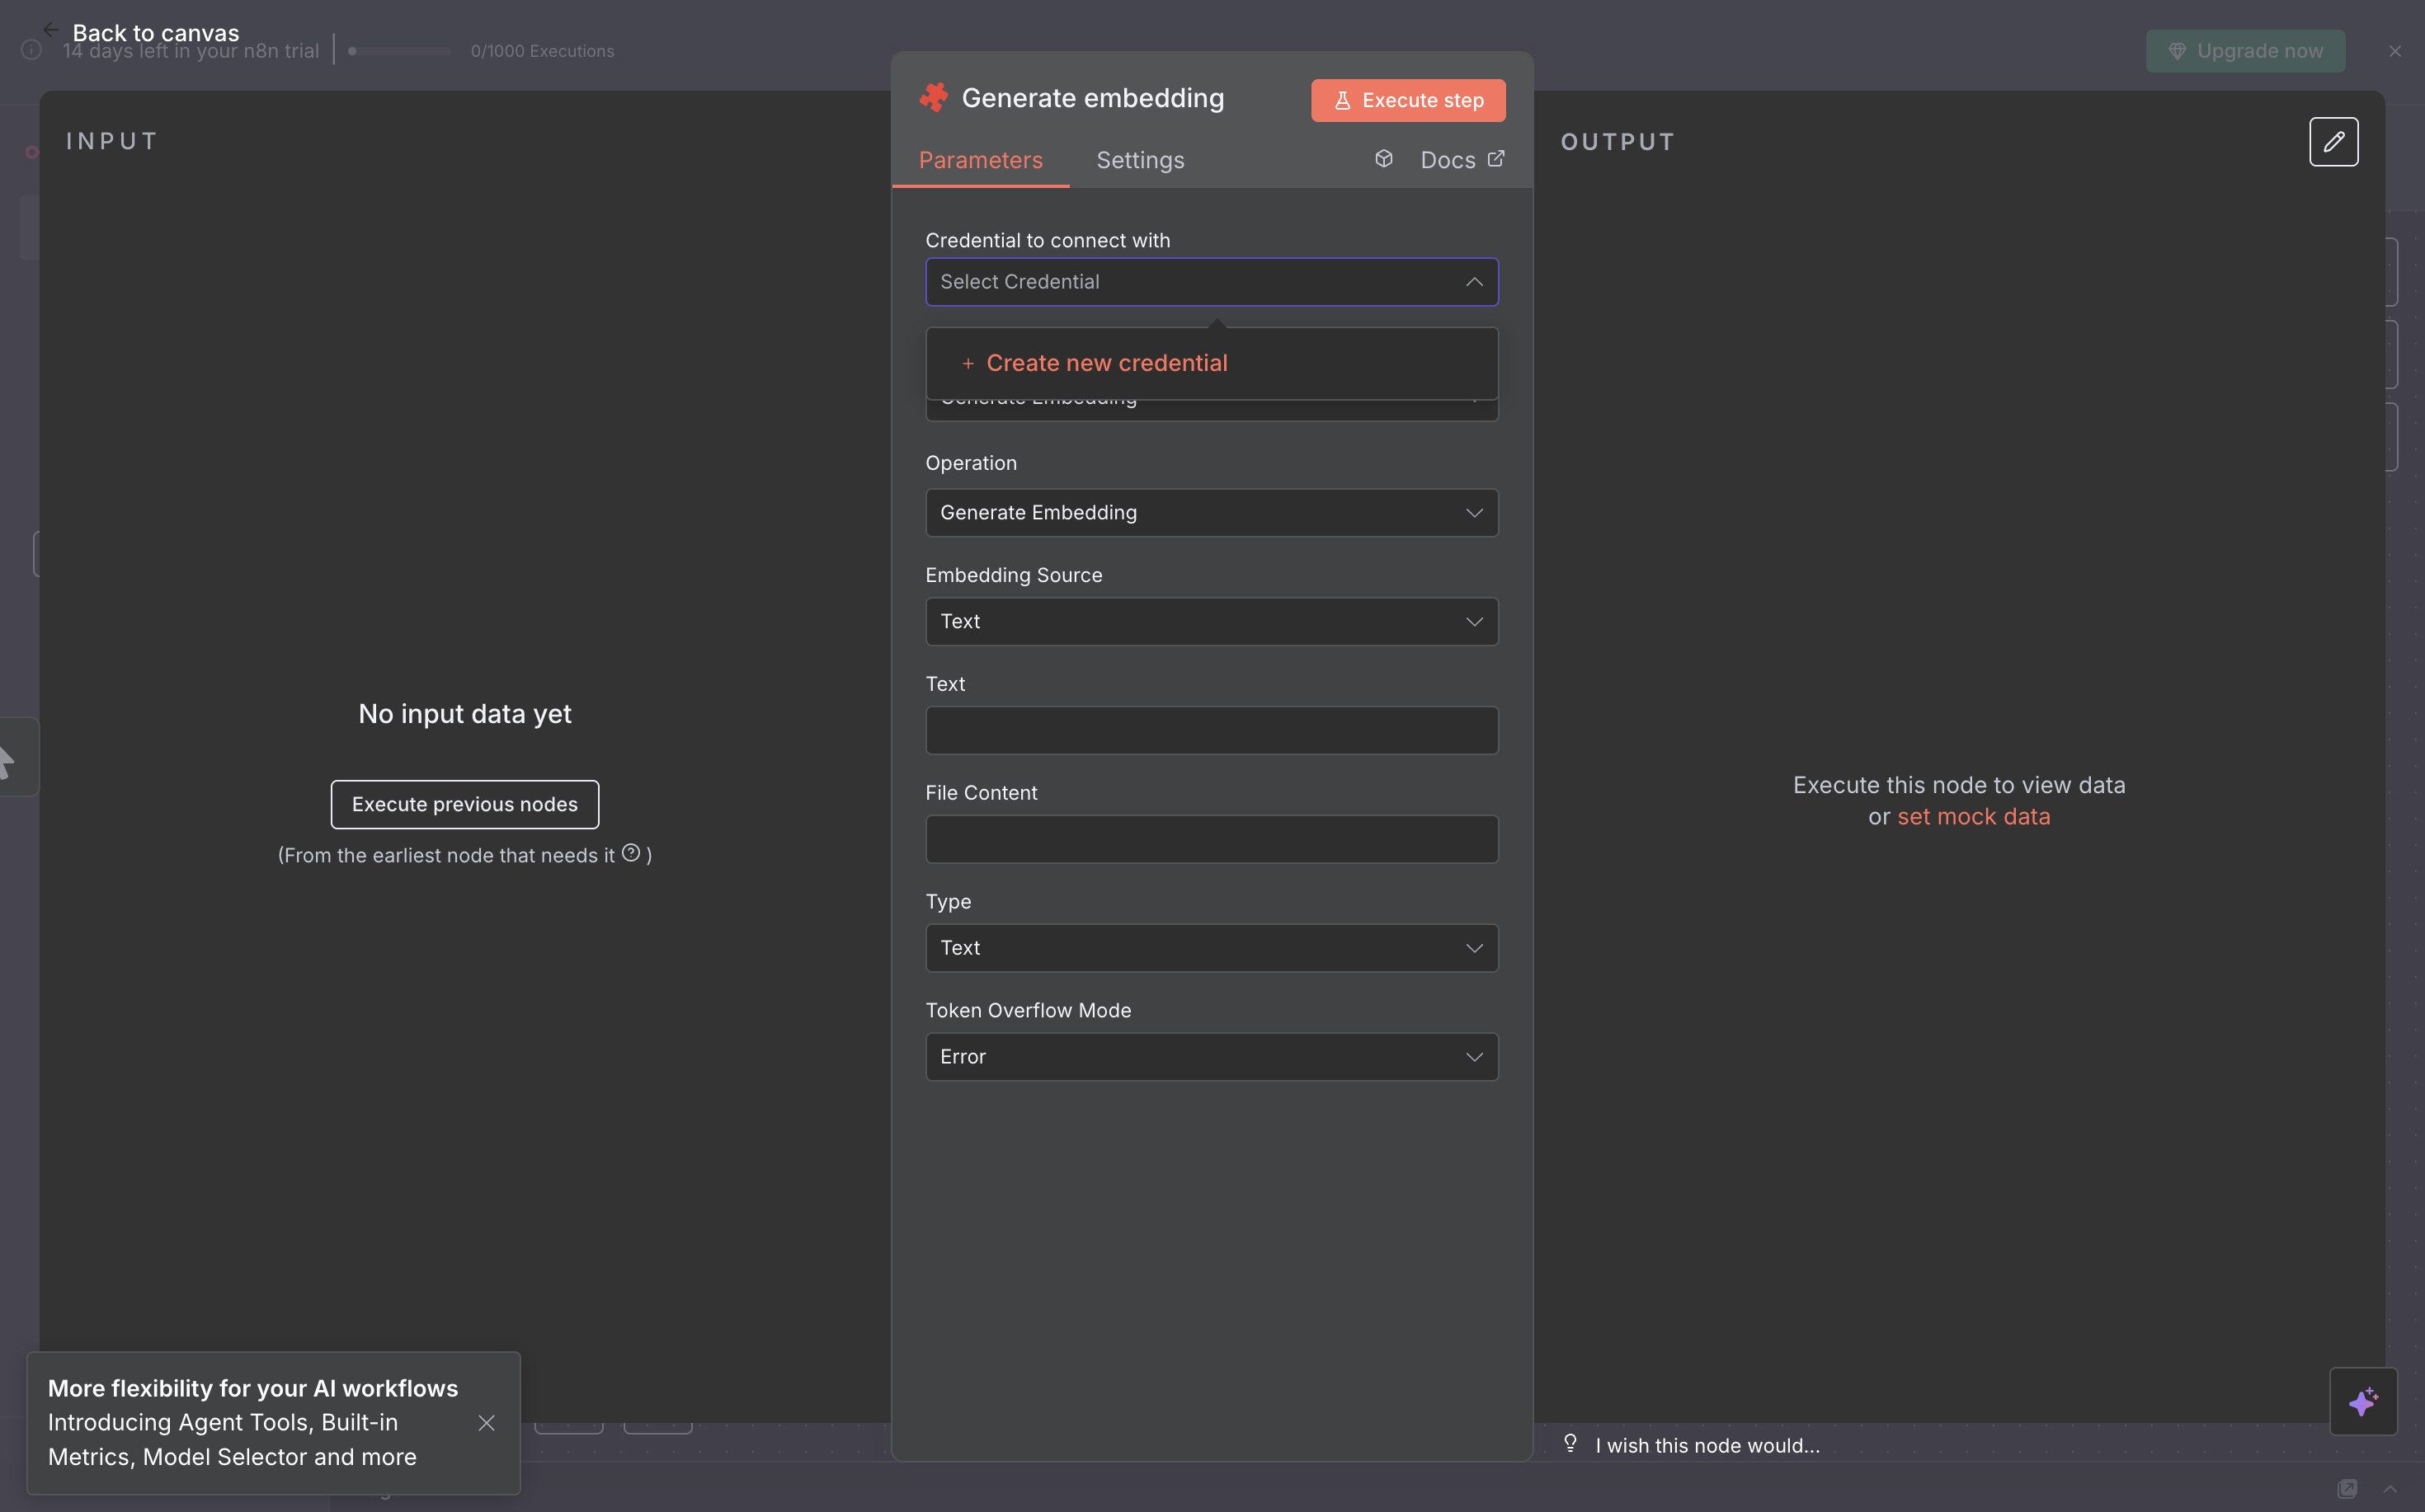Click the lightbulb feedback icon
Screen dimensions: 2425x1512
1570,1443
